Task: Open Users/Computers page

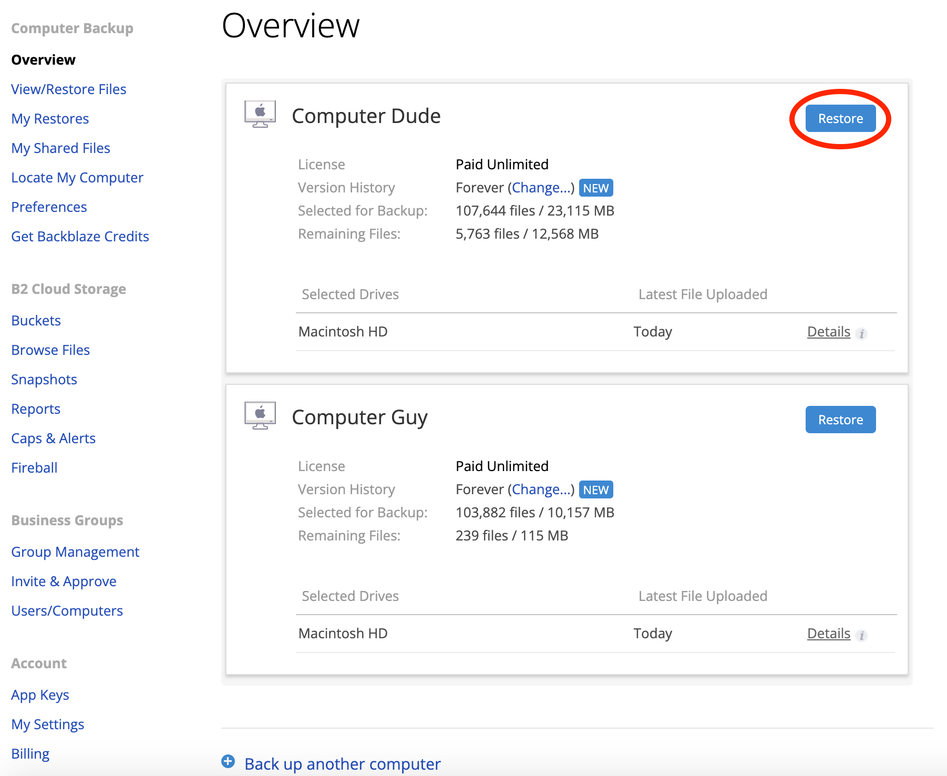Action: click(67, 611)
